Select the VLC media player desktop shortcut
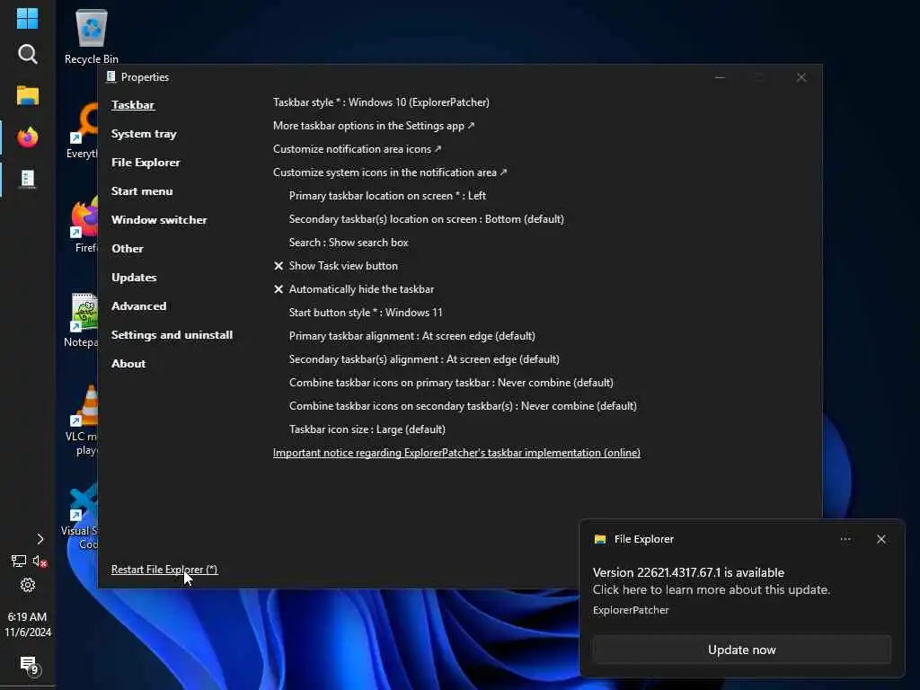Screen dimensions: 920x690 82,420
